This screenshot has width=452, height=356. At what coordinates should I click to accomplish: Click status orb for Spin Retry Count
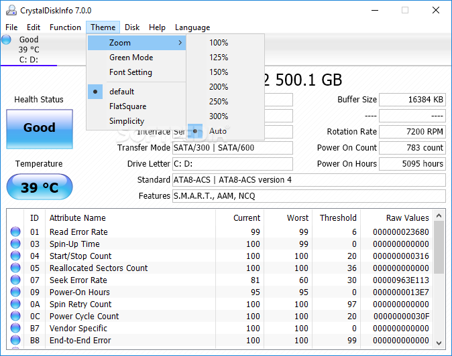tap(15, 304)
